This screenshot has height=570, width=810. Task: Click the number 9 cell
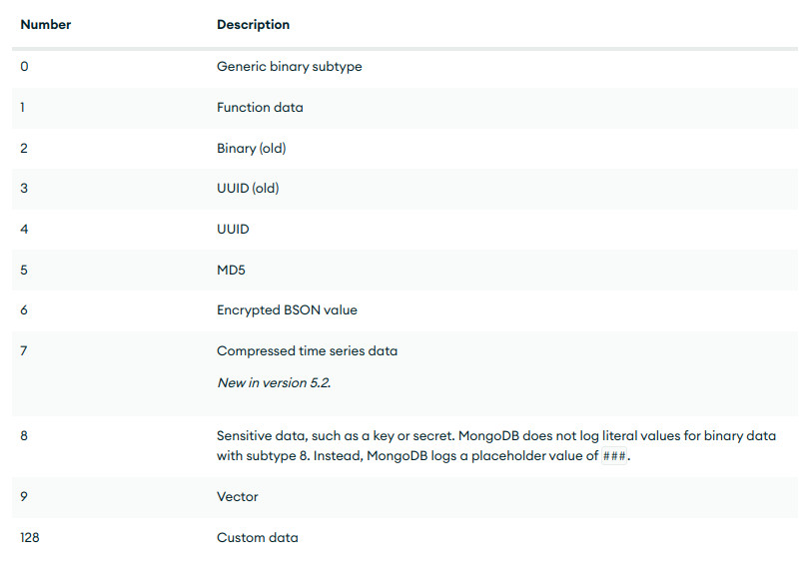[x=24, y=497]
